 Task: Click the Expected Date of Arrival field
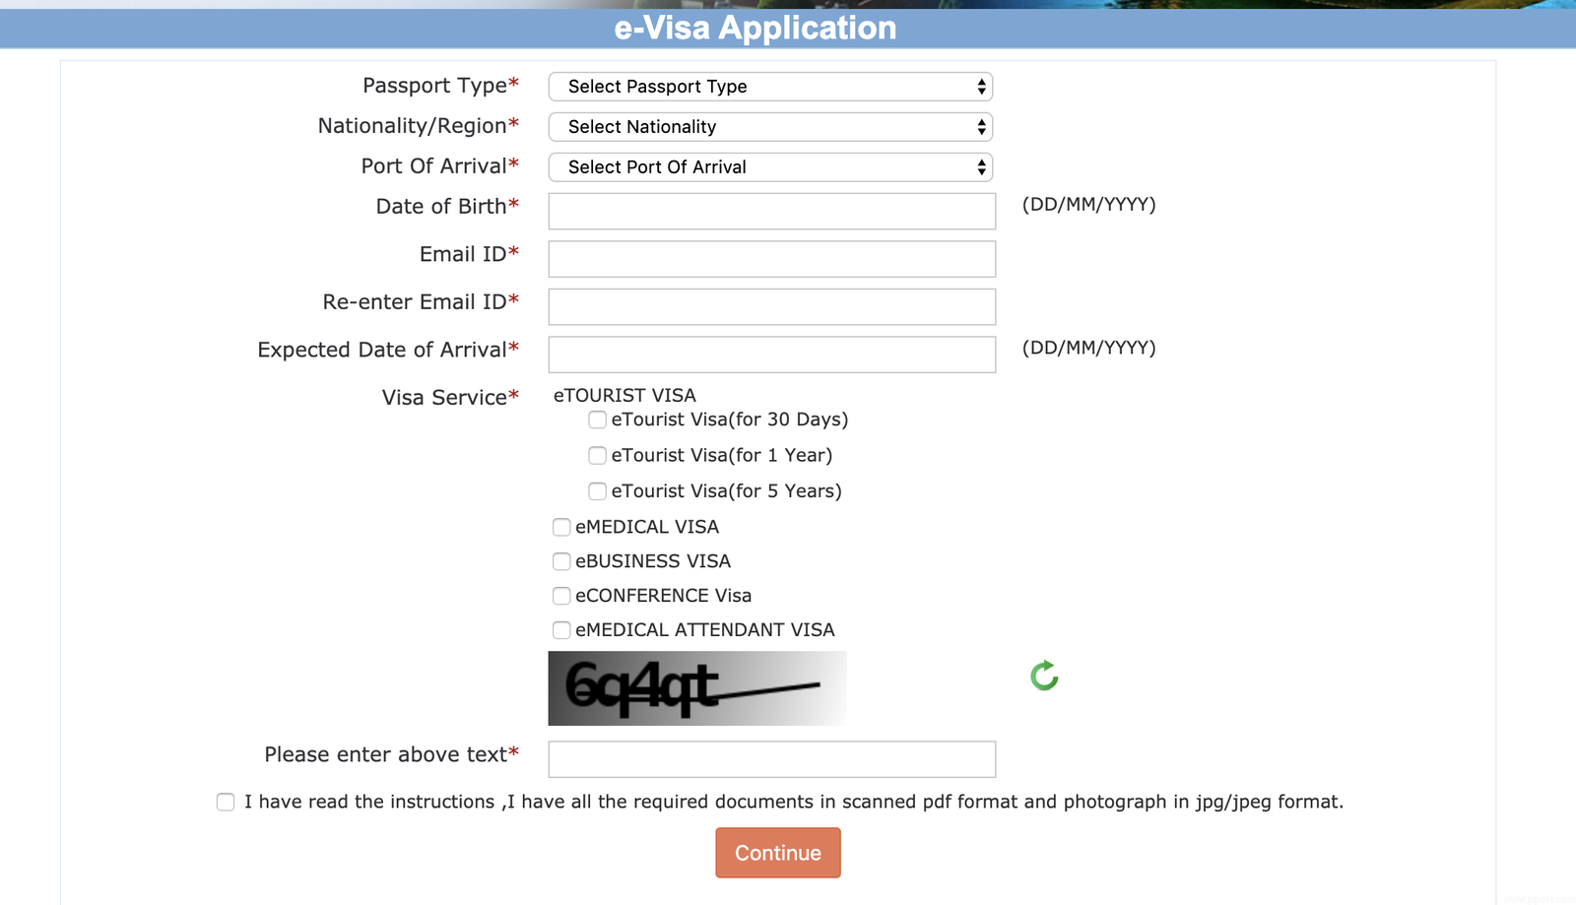click(771, 355)
